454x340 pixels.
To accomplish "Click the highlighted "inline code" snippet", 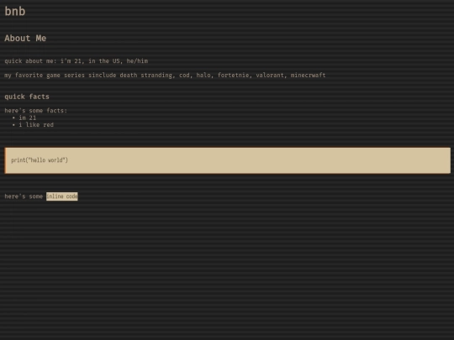I will tap(62, 196).
